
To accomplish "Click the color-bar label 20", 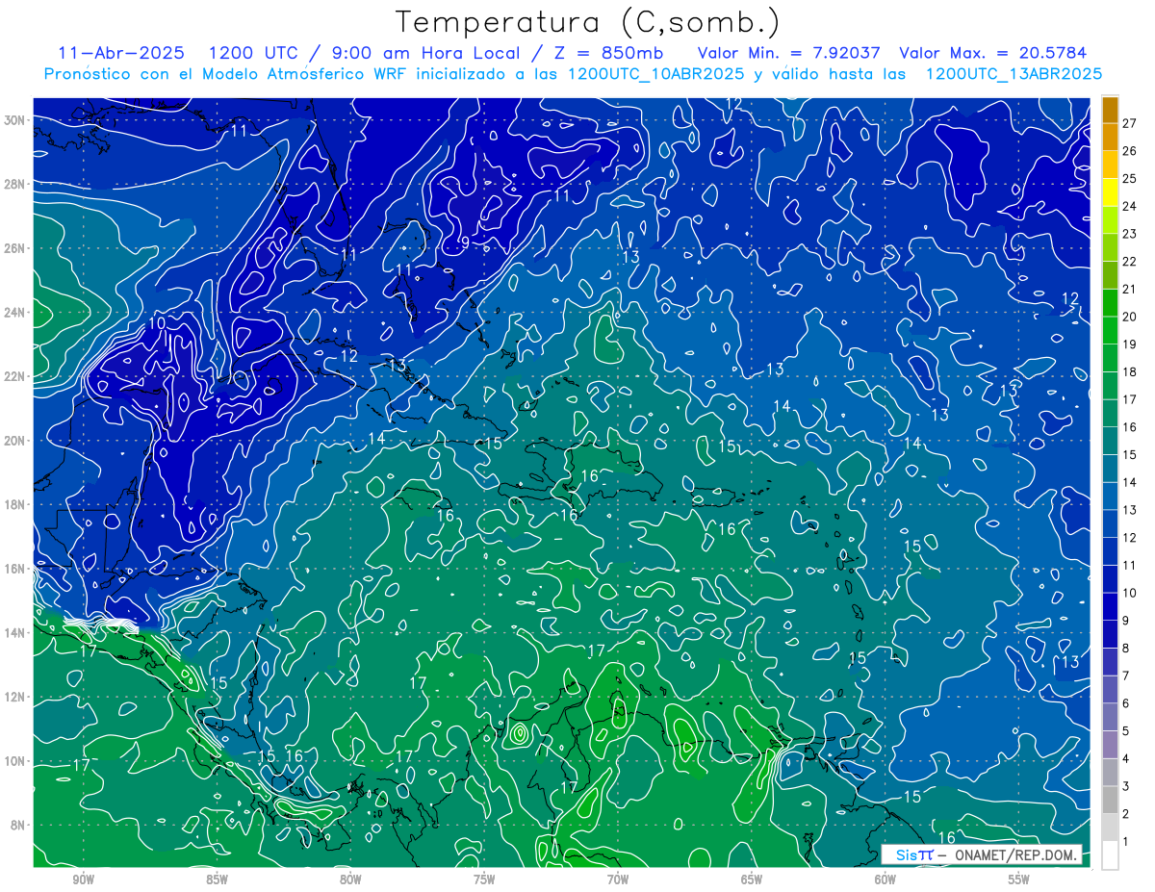I will coord(1130,317).
